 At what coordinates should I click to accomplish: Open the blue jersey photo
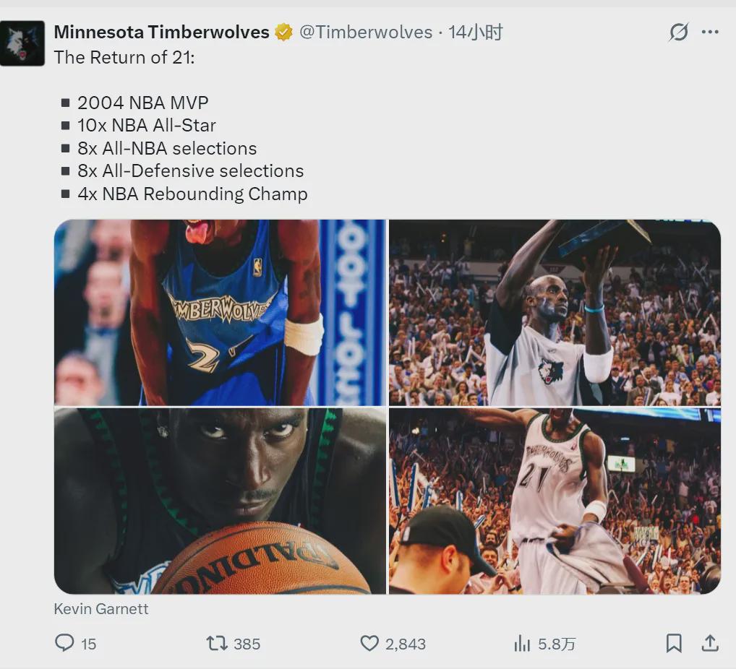tap(220, 312)
